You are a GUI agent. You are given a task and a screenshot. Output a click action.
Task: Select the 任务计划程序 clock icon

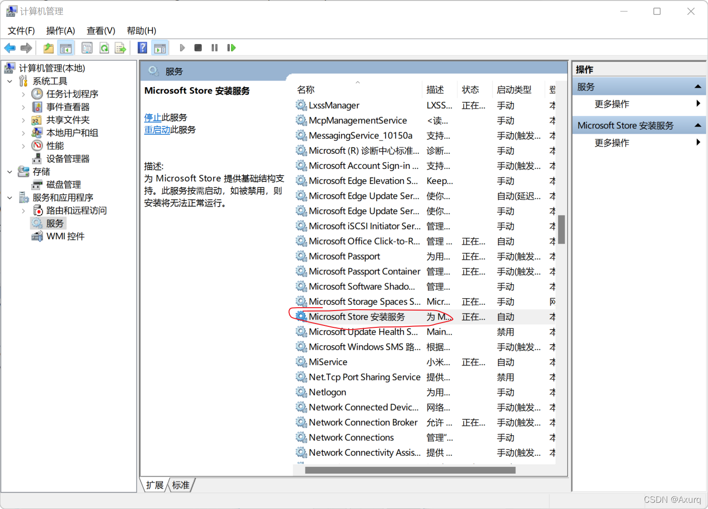(x=37, y=94)
